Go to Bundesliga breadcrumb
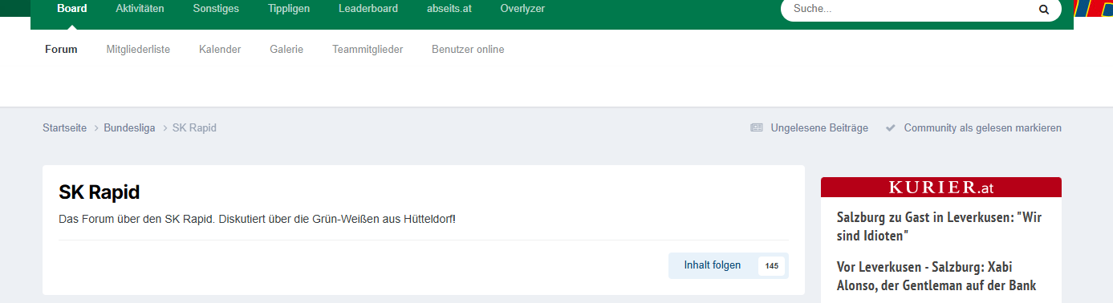The image size is (1113, 303). (129, 127)
